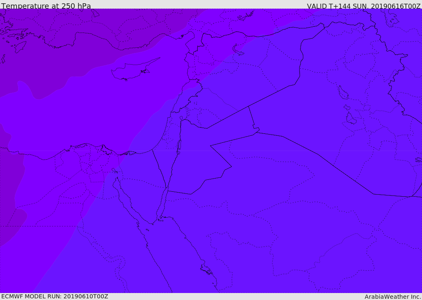422x300 pixels.
Task: Click the 'VALID T+144 SUN. 20190616T00Z' label
Action: 363,6
